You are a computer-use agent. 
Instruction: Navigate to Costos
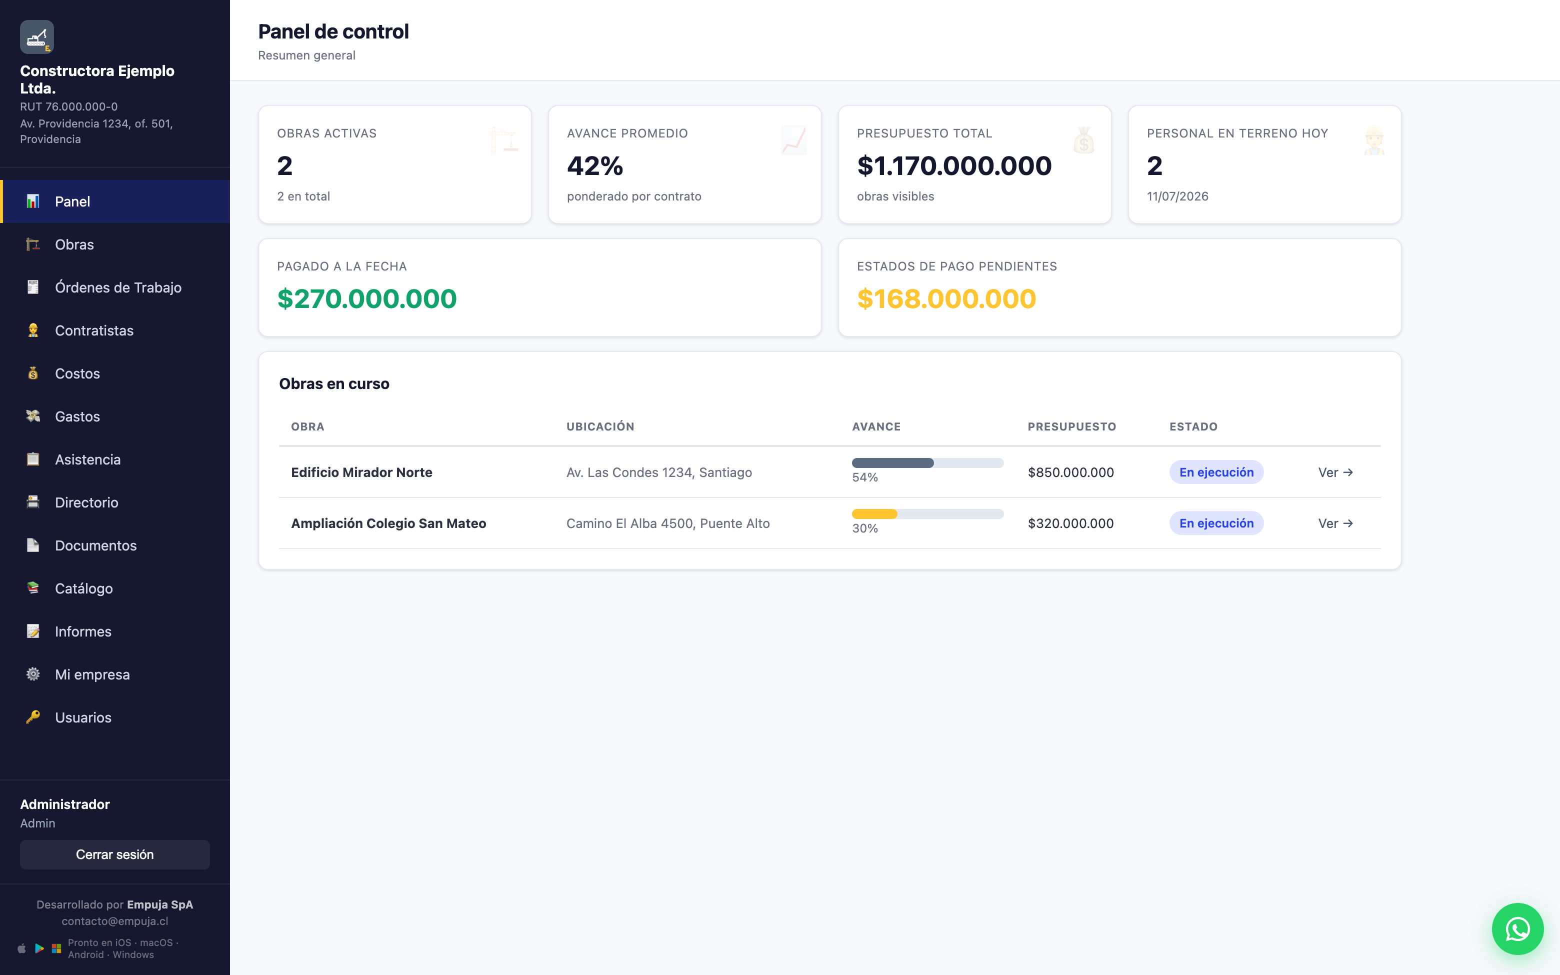[x=114, y=373]
